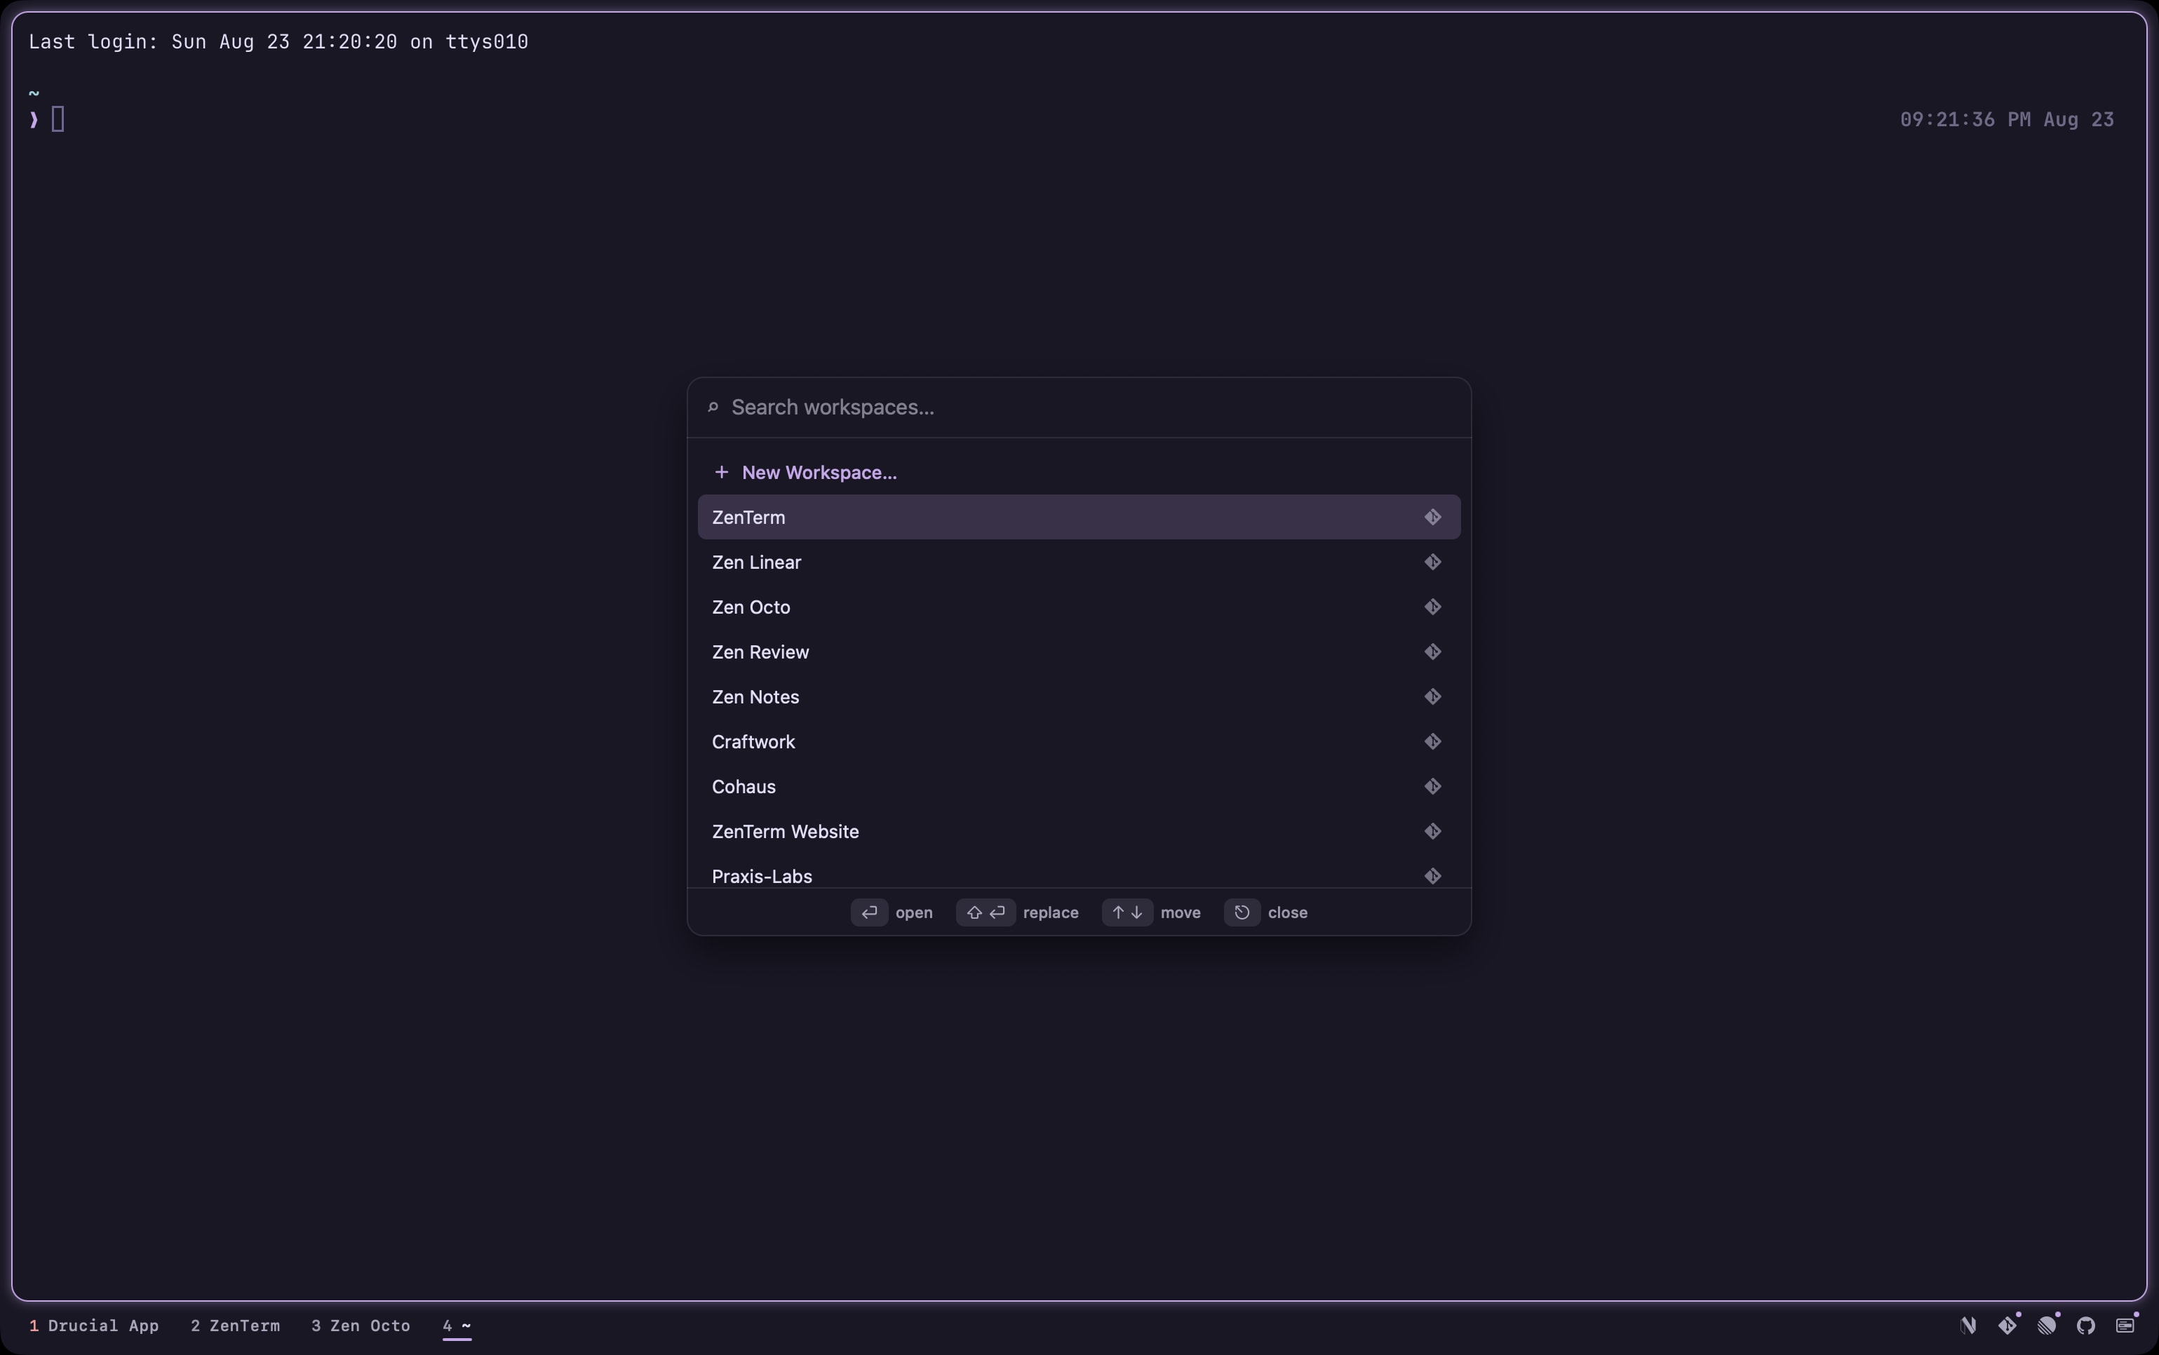Select the ZenTerm workspace
The image size is (2159, 1355).
(1079, 517)
